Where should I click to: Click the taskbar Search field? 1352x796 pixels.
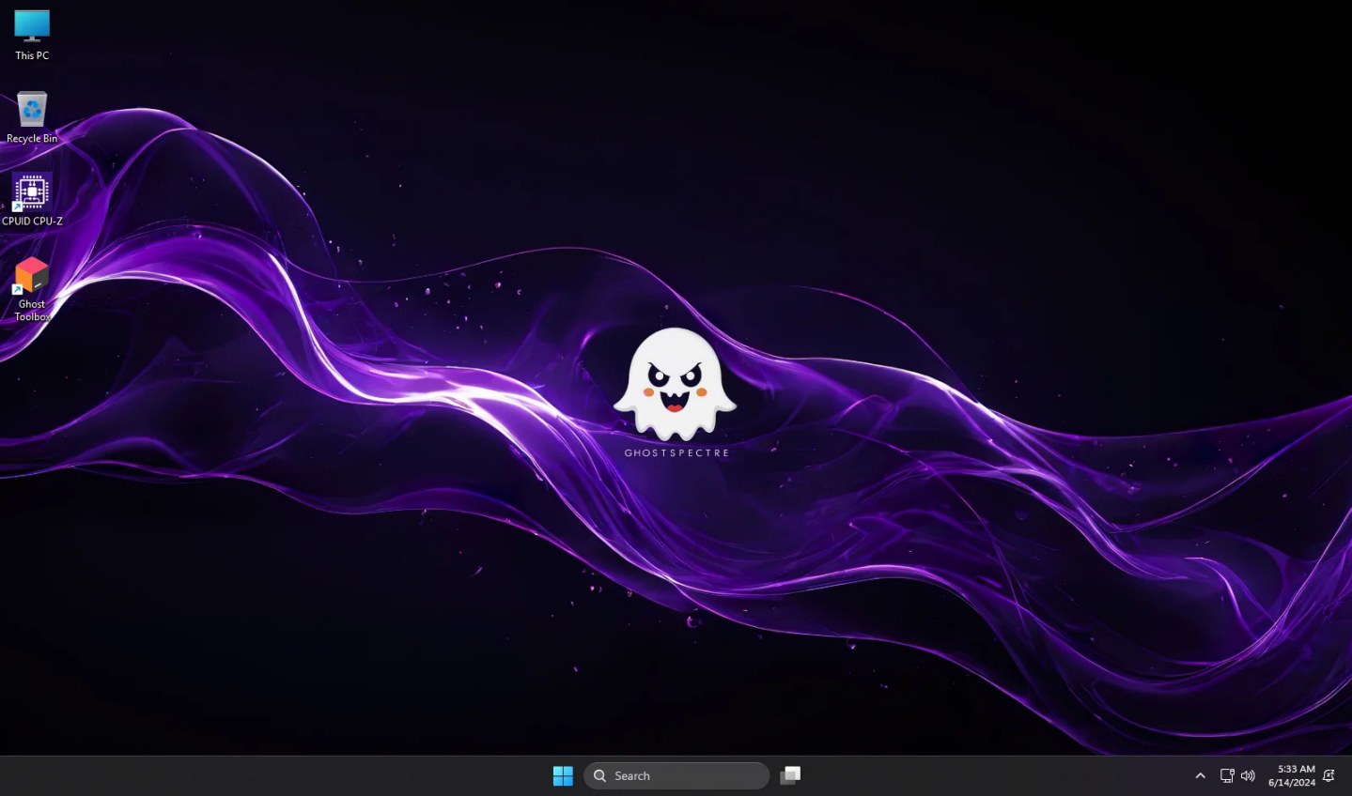click(x=676, y=775)
